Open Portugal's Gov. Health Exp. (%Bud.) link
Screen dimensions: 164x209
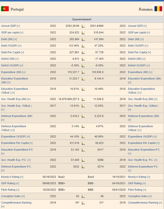click(x=16, y=108)
